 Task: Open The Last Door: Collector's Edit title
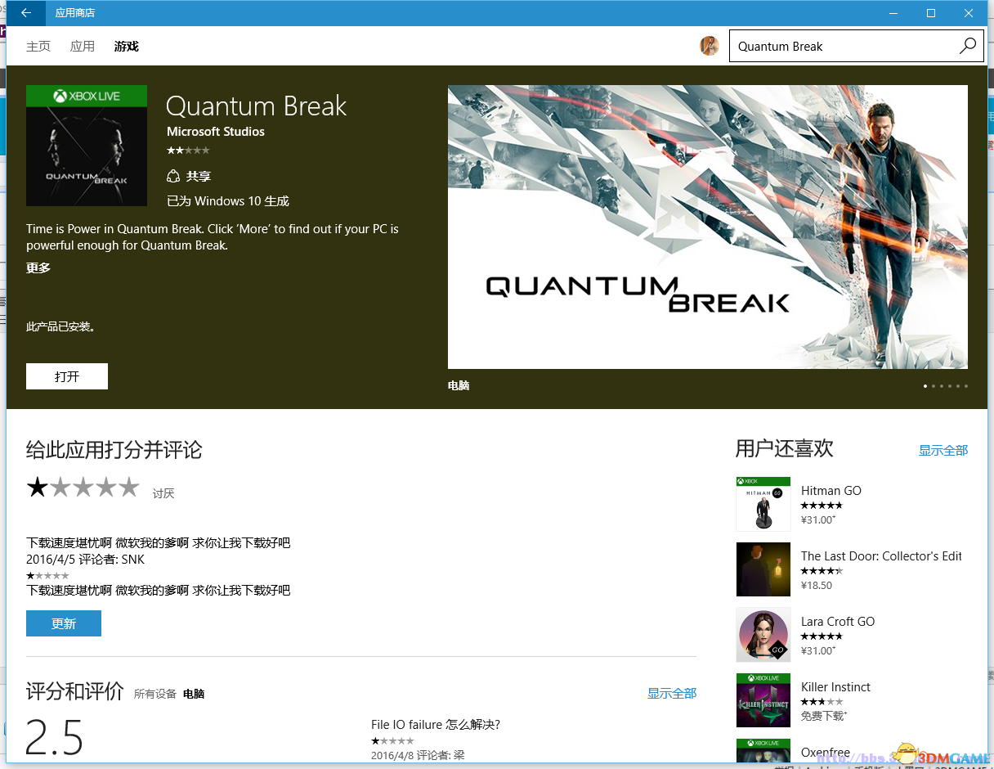pyautogui.click(x=881, y=556)
